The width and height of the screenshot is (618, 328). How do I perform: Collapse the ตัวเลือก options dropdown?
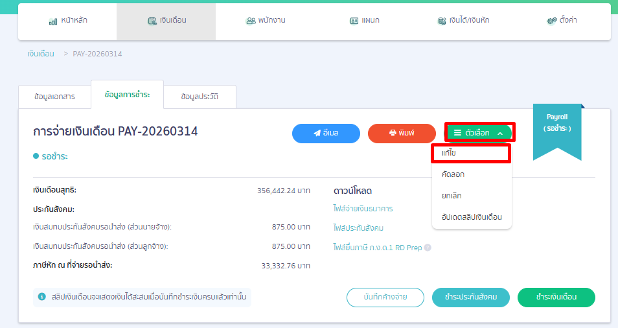pyautogui.click(x=479, y=133)
